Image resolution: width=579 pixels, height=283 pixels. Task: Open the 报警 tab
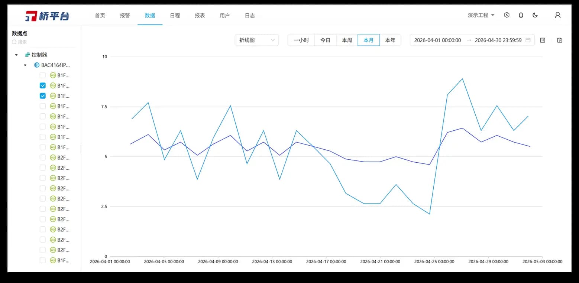tap(125, 16)
